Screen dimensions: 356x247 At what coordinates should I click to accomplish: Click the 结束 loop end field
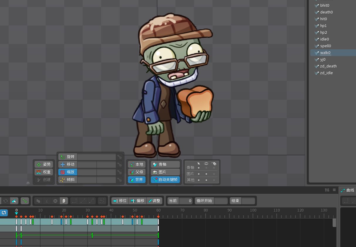point(248,201)
